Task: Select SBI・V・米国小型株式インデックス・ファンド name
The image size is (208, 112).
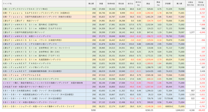Action: pyautogui.click(x=30, y=102)
